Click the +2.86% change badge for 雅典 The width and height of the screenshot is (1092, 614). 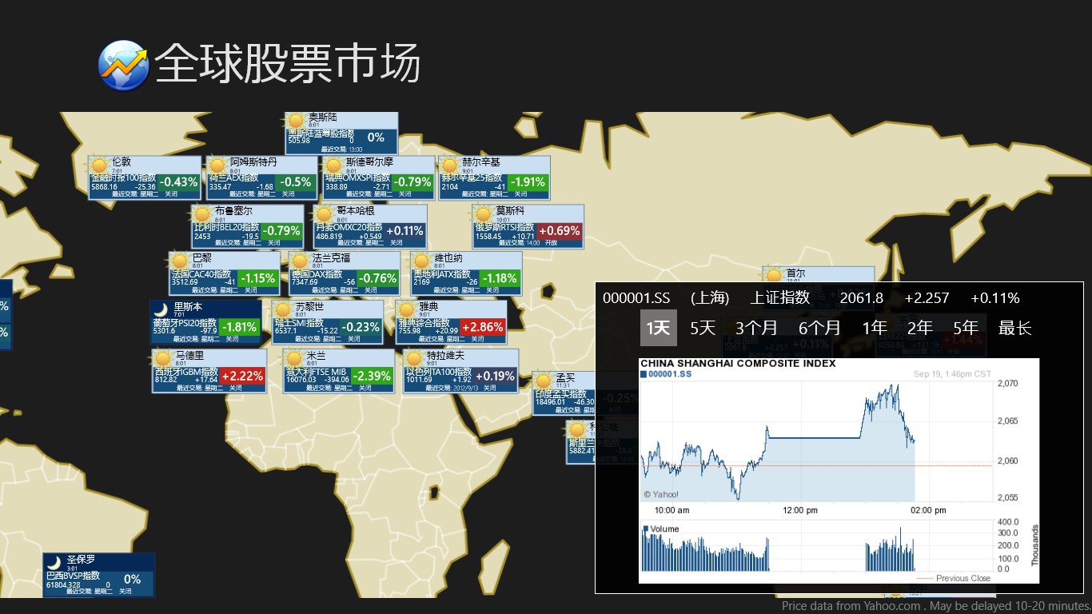484,327
